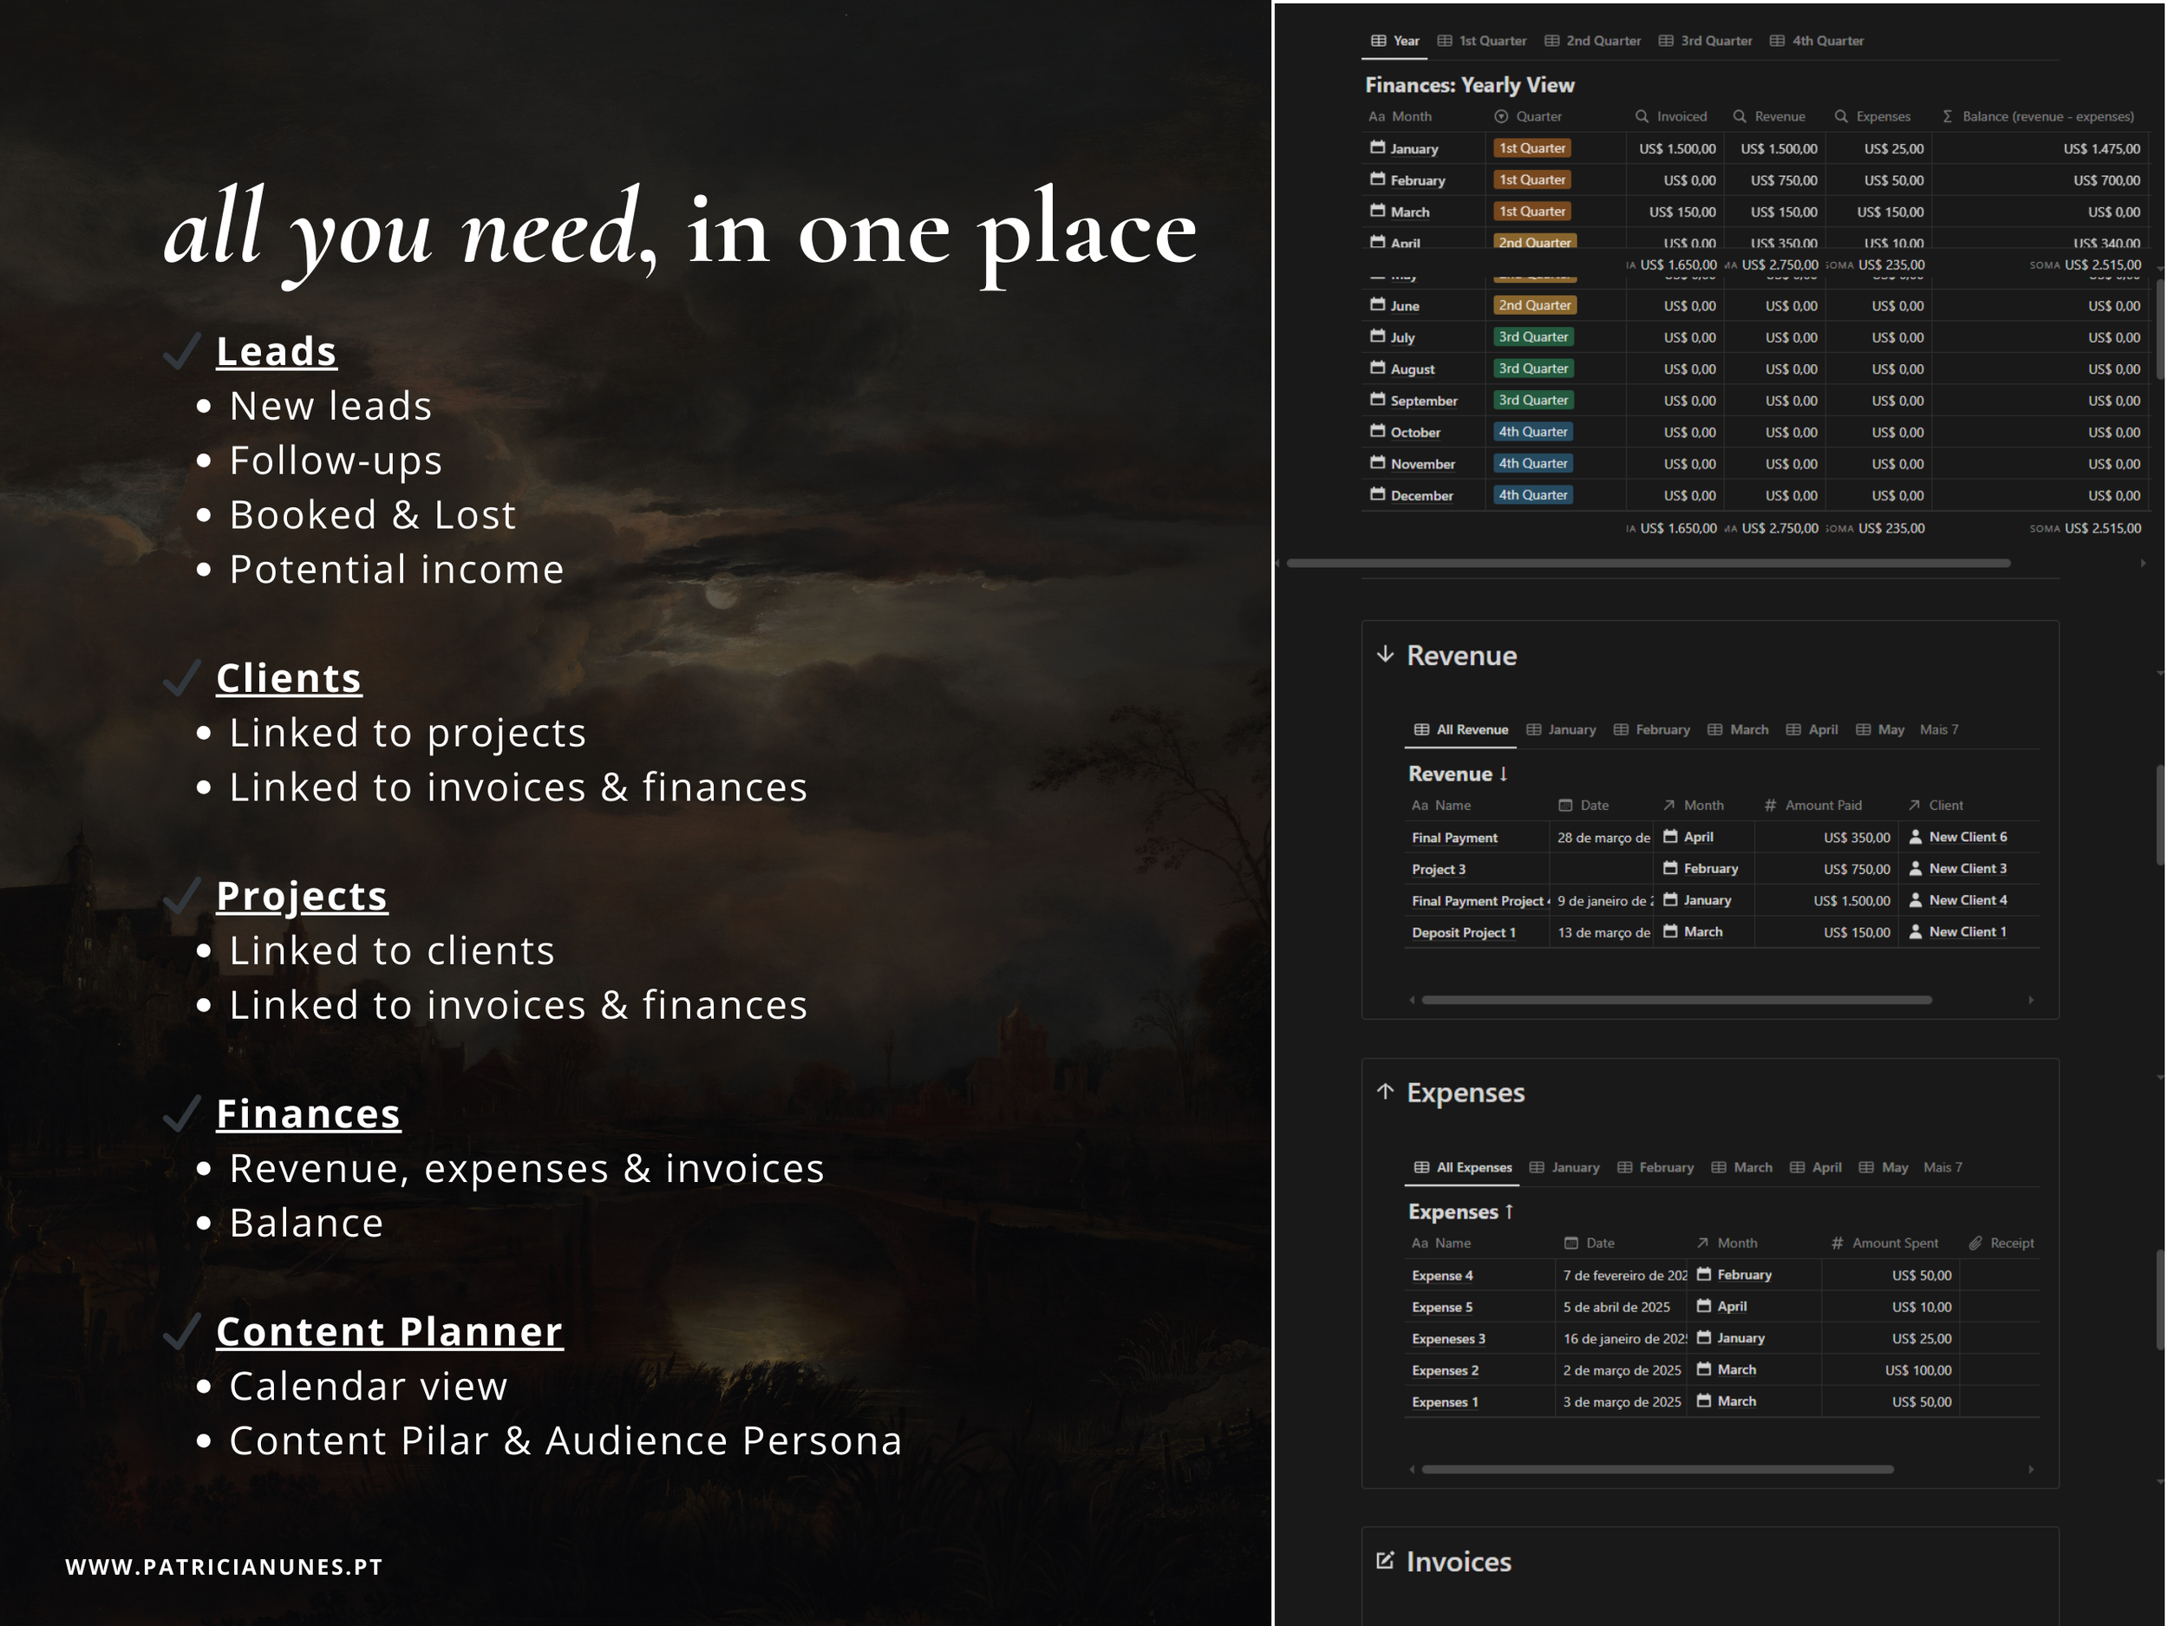Image resolution: width=2168 pixels, height=1626 pixels.
Task: Click the January row calendar icon
Action: tap(1377, 148)
